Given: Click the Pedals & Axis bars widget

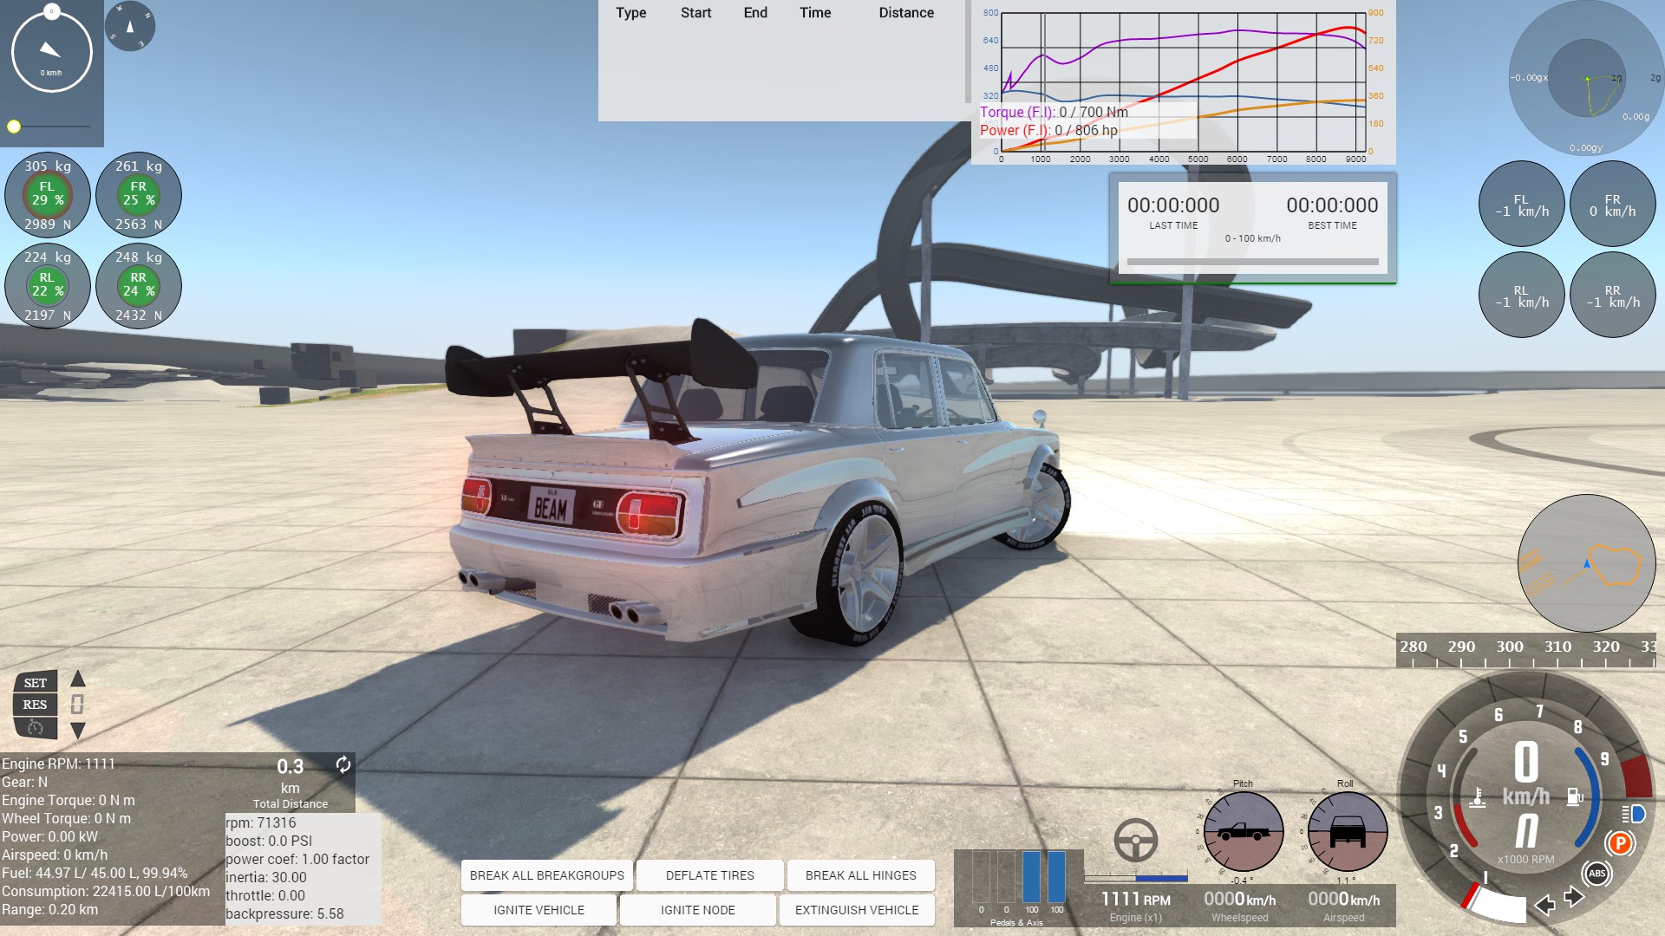Looking at the screenshot, I should click(1018, 888).
